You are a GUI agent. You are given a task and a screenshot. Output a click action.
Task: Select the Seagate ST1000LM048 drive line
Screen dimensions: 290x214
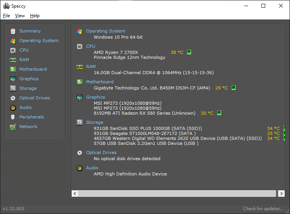pyautogui.click(x=145, y=133)
